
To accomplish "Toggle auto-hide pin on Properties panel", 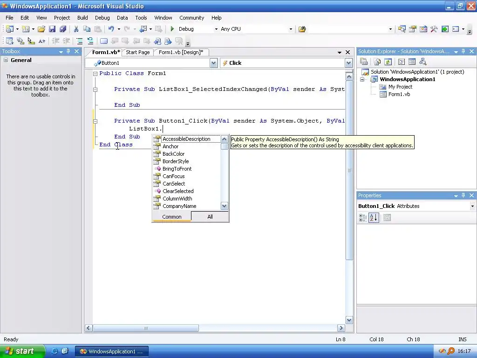I will (x=463, y=195).
